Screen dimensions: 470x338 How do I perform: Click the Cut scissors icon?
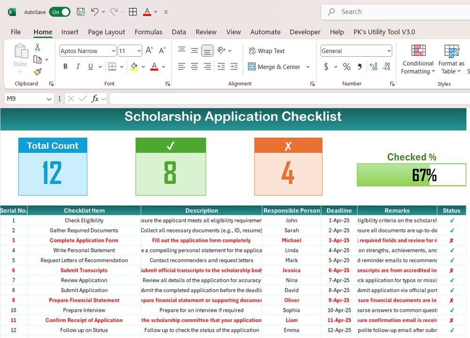tap(38, 47)
